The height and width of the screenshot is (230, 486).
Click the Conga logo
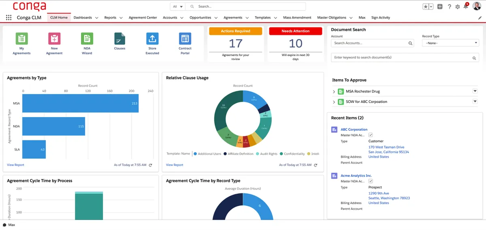point(30,6)
